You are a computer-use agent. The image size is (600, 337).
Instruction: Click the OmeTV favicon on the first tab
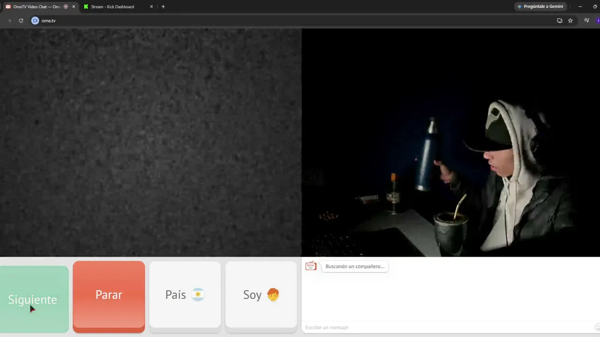(x=8, y=7)
